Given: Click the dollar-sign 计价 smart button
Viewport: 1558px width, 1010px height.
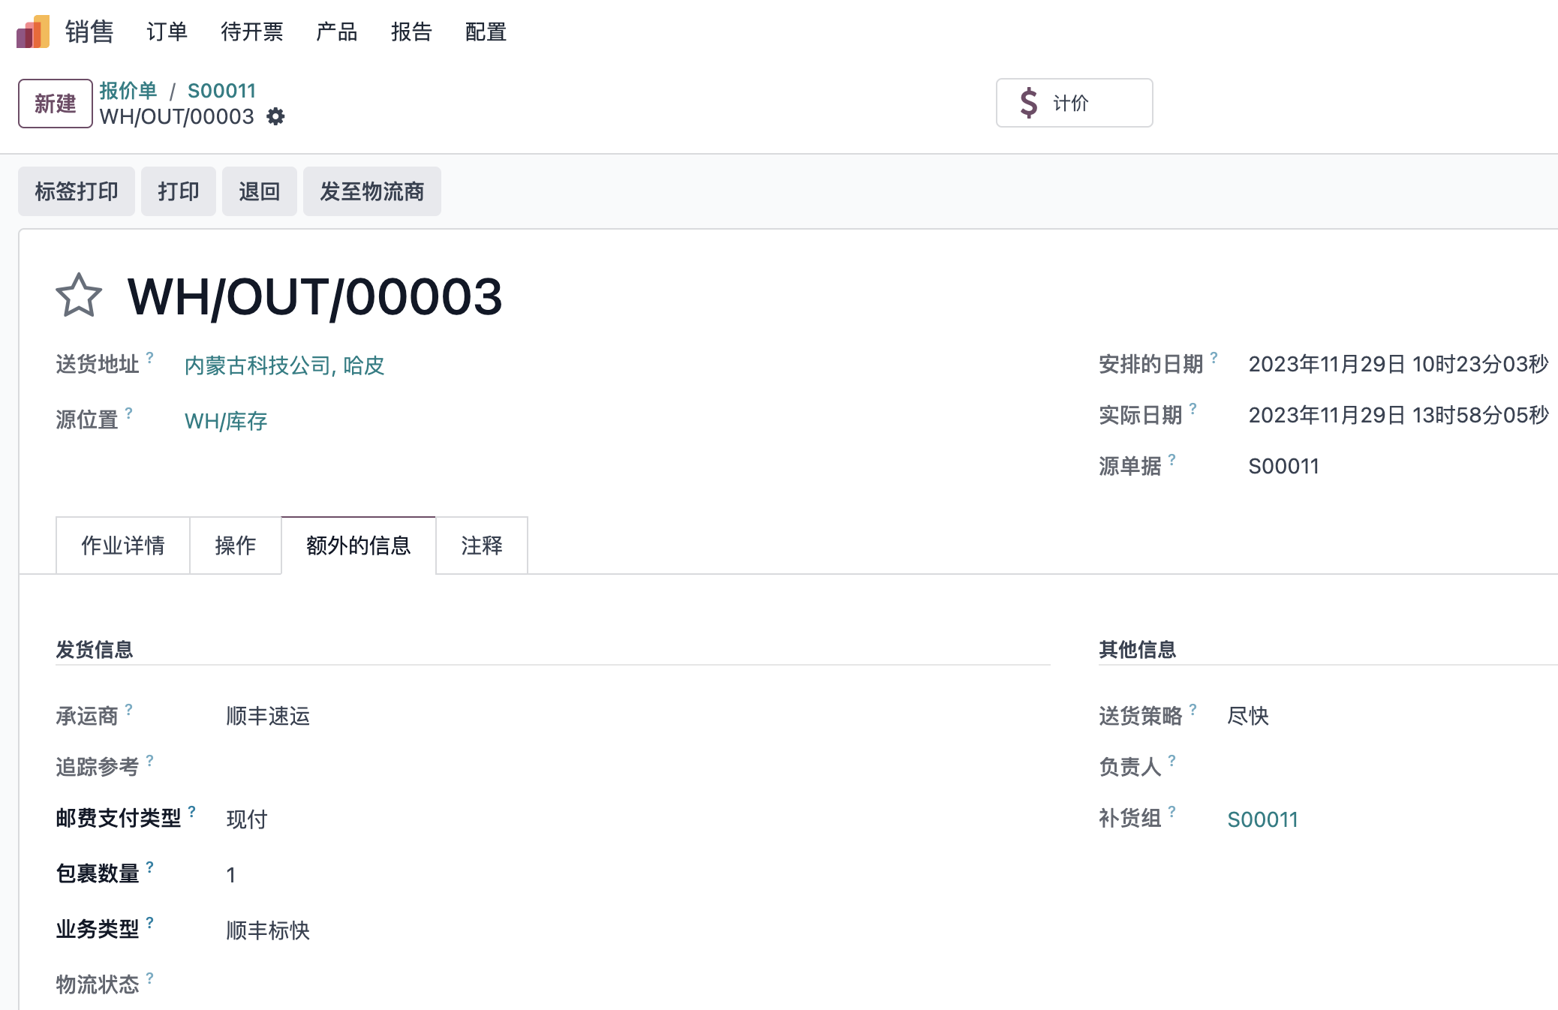Looking at the screenshot, I should click(x=1074, y=103).
